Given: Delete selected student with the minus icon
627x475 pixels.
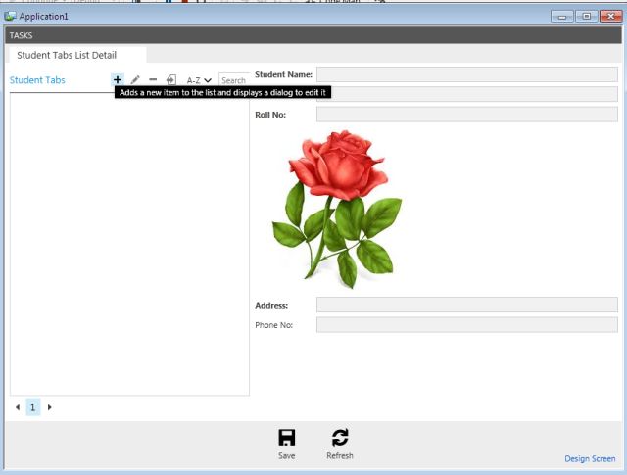Looking at the screenshot, I should (x=153, y=80).
